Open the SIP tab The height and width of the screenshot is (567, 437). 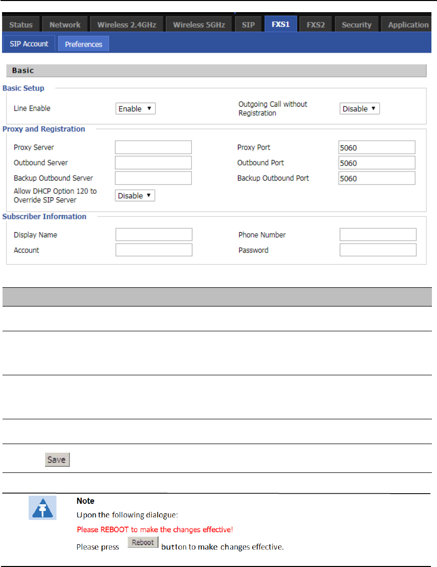point(248,25)
